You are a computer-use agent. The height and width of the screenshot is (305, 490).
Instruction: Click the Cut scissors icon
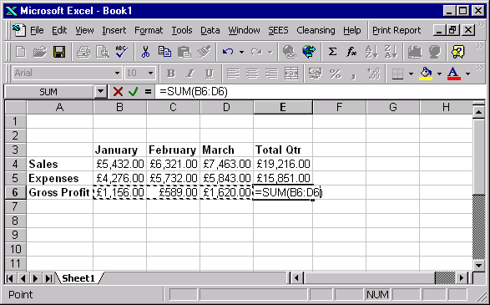(145, 52)
